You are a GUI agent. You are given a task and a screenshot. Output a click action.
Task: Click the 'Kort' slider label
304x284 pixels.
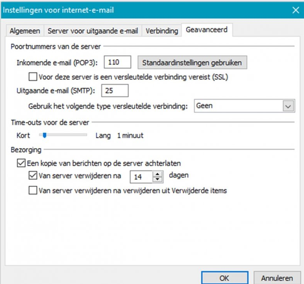(23, 135)
